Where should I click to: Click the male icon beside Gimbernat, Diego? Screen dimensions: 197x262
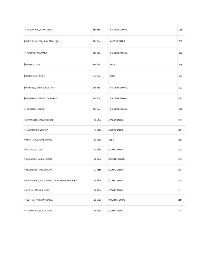click(x=25, y=76)
